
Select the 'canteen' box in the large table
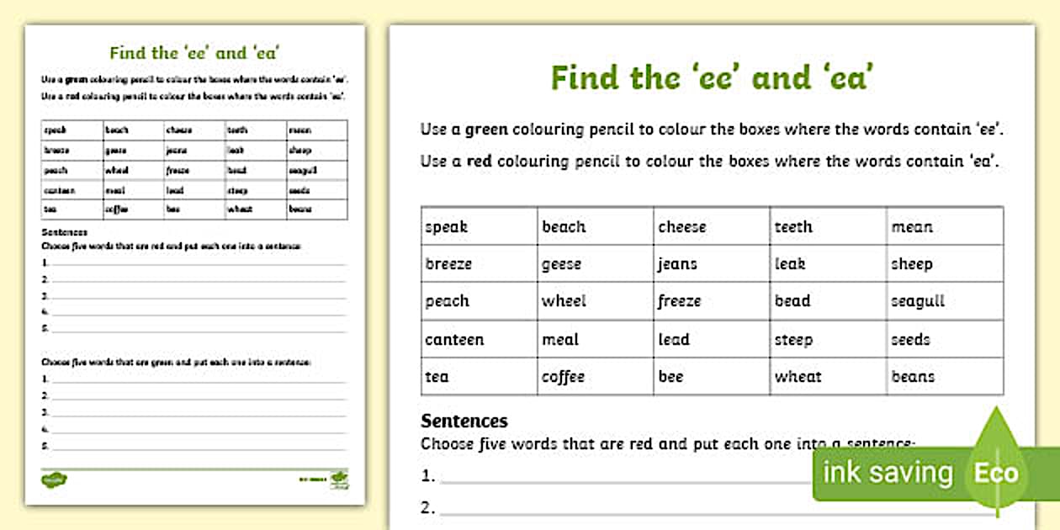pyautogui.click(x=479, y=340)
